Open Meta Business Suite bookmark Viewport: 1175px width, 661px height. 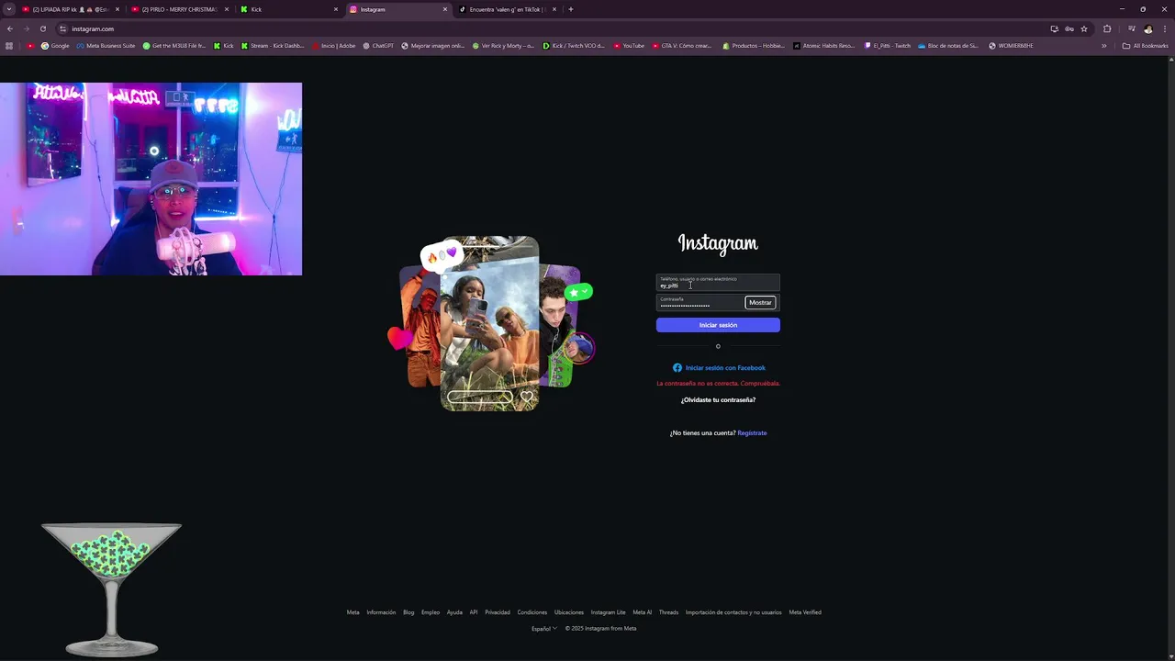106,46
